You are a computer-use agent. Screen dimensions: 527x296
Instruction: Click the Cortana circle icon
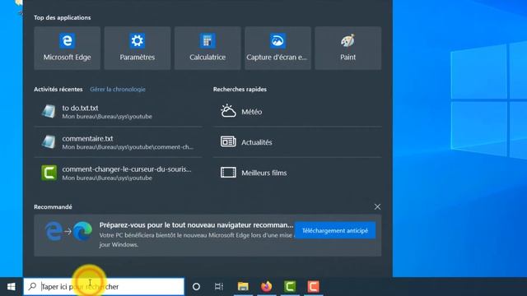point(196,287)
